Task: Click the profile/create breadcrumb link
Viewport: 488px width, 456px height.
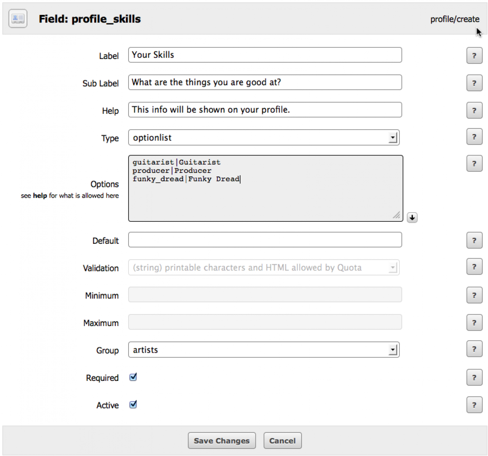Action: coord(454,19)
